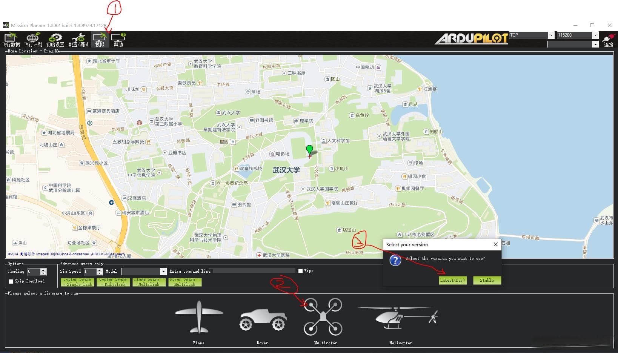Screen dimensions: 618x353
Task: Click the blue question mark dialog icon
Action: (x=395, y=260)
